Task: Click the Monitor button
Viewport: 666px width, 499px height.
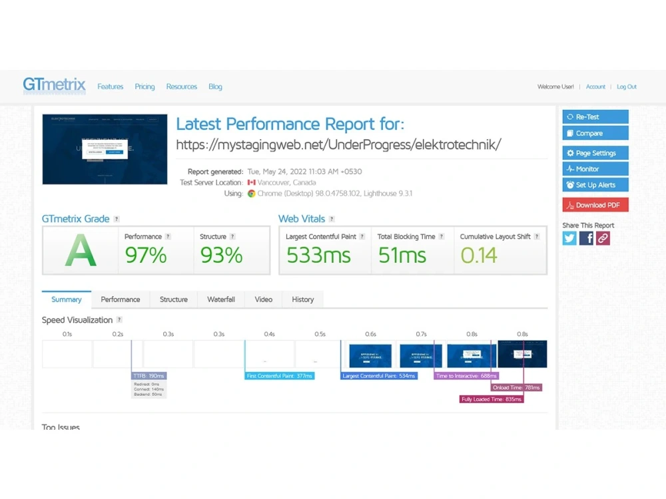Action: point(595,169)
